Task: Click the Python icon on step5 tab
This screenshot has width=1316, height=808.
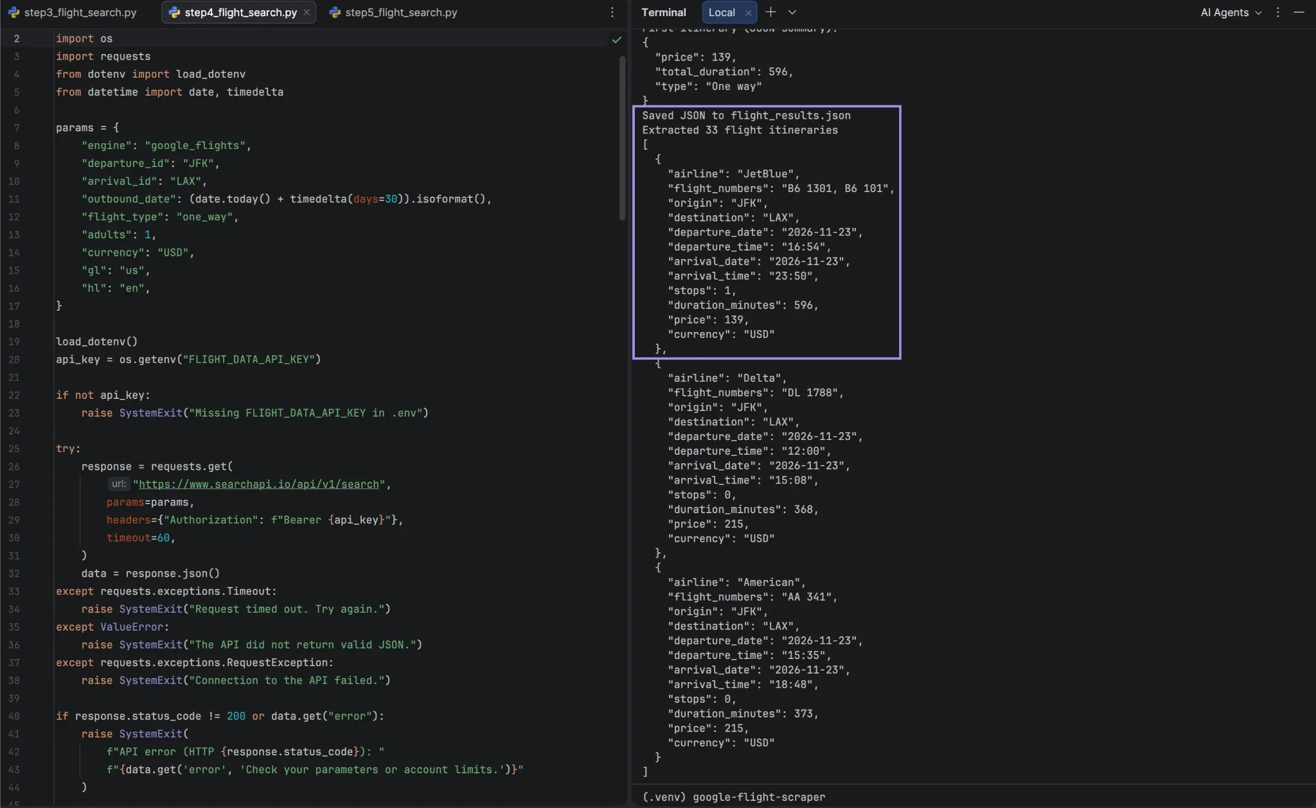Action: [x=335, y=12]
